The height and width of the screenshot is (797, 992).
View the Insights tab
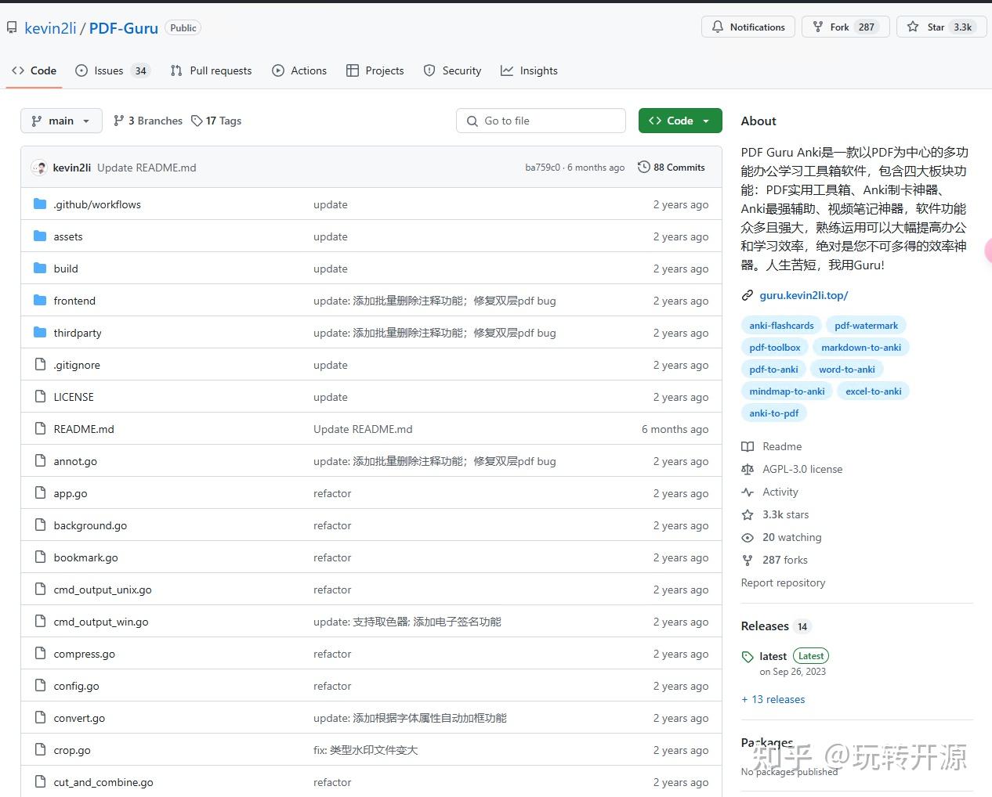tap(529, 70)
